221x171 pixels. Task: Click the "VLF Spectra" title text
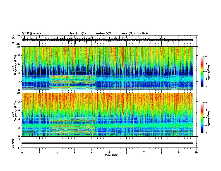[32, 34]
